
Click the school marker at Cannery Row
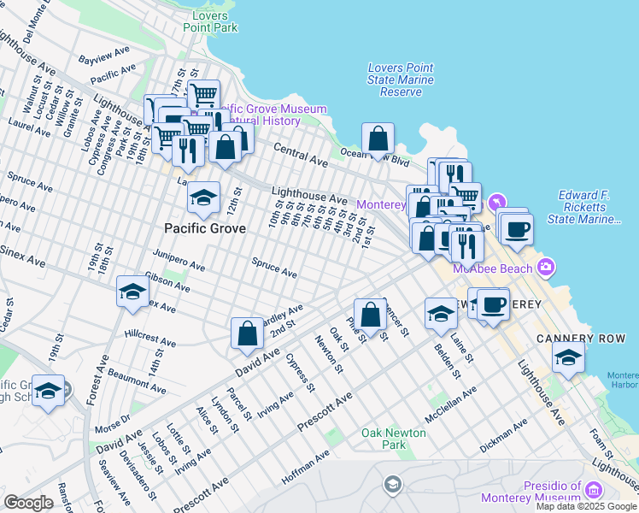tap(568, 359)
